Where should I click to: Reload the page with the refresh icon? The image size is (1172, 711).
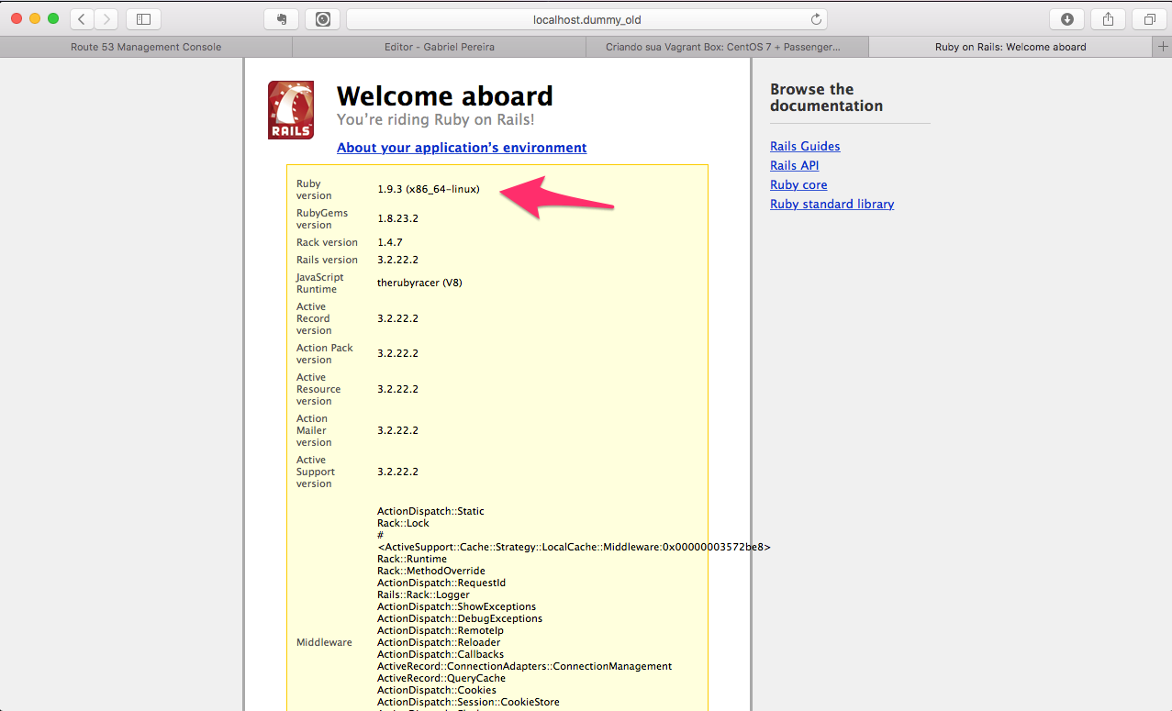tap(816, 19)
